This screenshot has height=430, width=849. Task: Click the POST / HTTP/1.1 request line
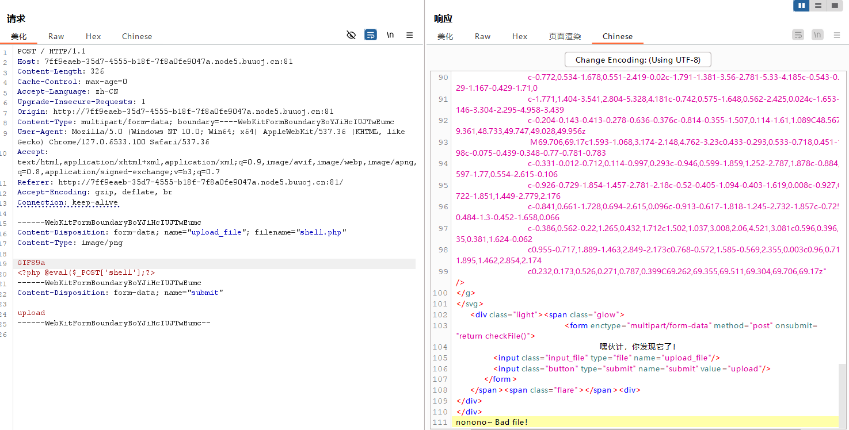click(51, 51)
